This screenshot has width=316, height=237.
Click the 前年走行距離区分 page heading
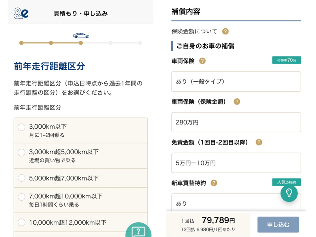49,66
